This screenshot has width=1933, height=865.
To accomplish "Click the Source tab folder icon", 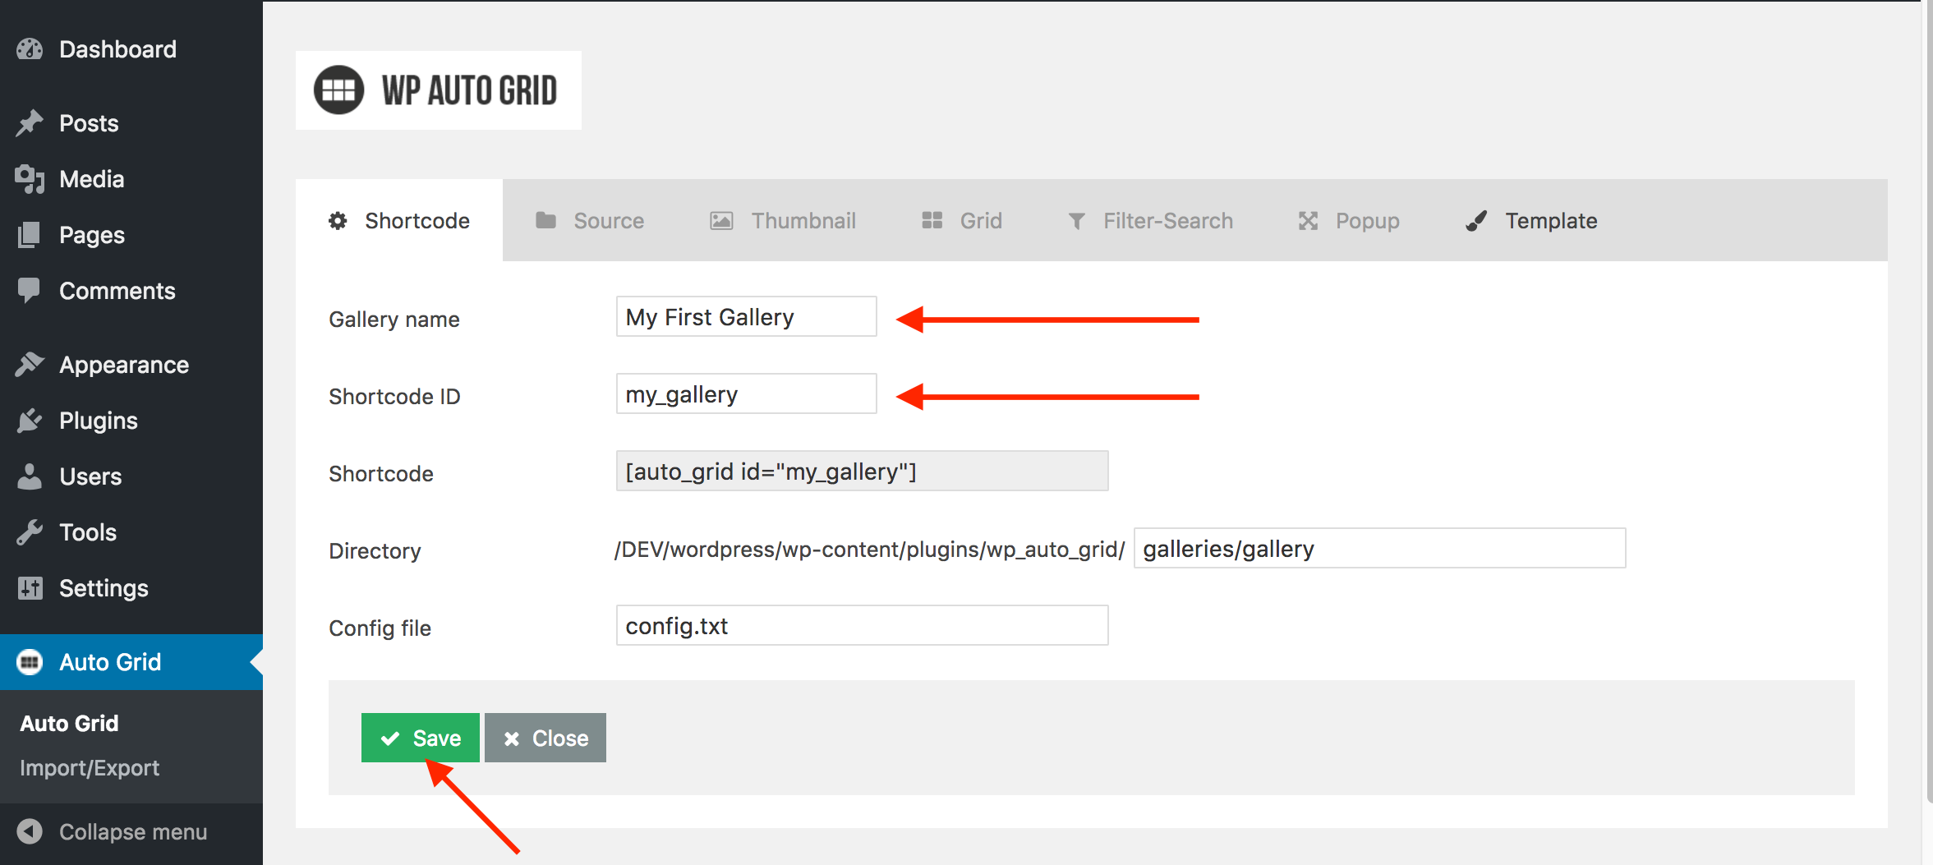I will coord(545,220).
